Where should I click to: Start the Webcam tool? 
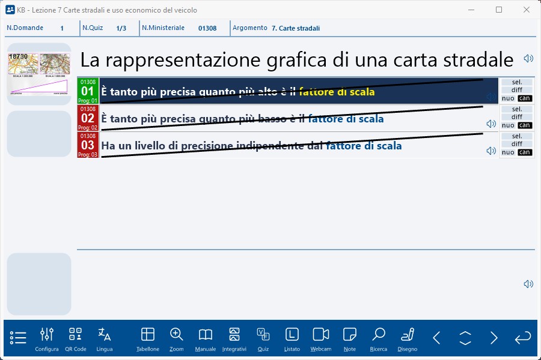[x=321, y=338]
